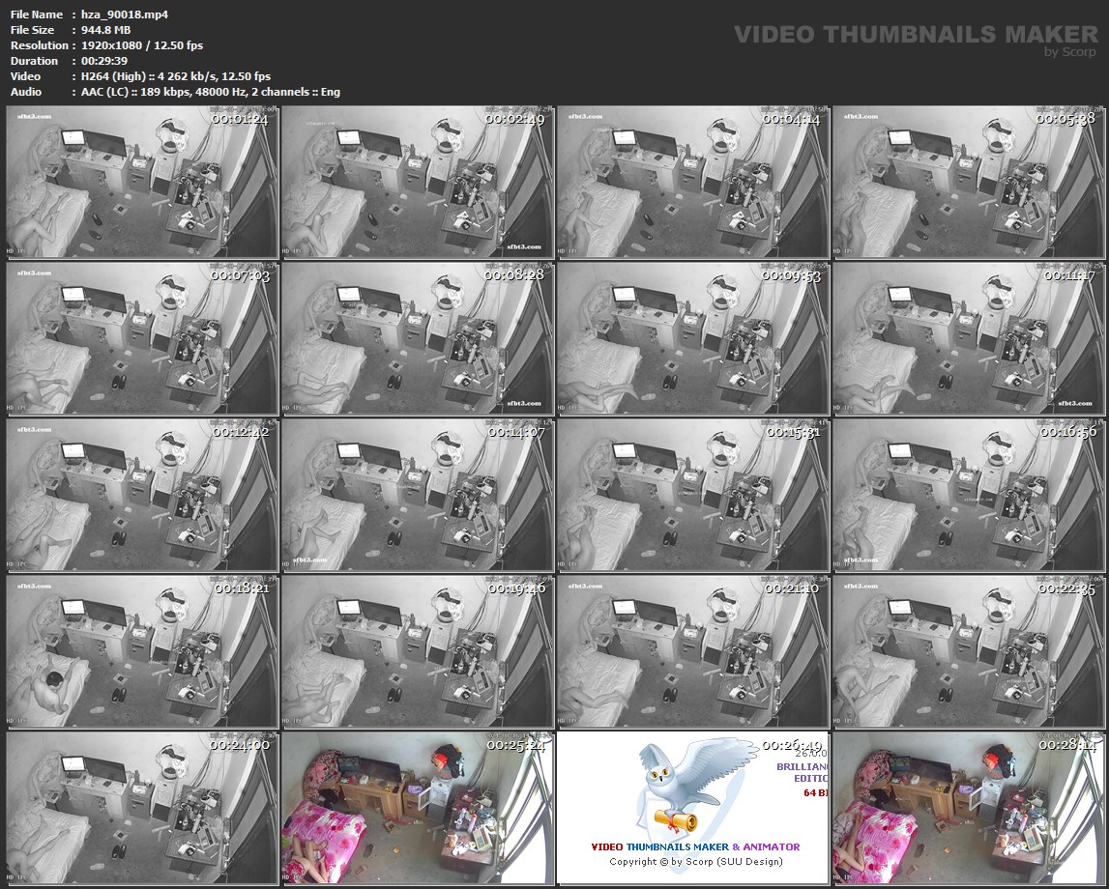Open the 00:11:17 frame

click(x=968, y=338)
